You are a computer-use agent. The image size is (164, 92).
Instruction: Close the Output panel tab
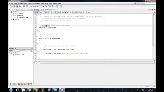pos(39,63)
